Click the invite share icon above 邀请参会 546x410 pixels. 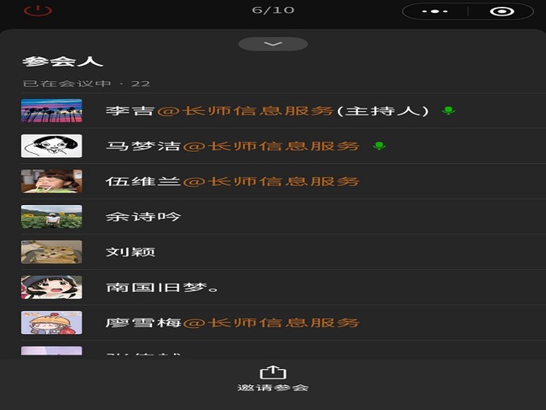tap(273, 372)
